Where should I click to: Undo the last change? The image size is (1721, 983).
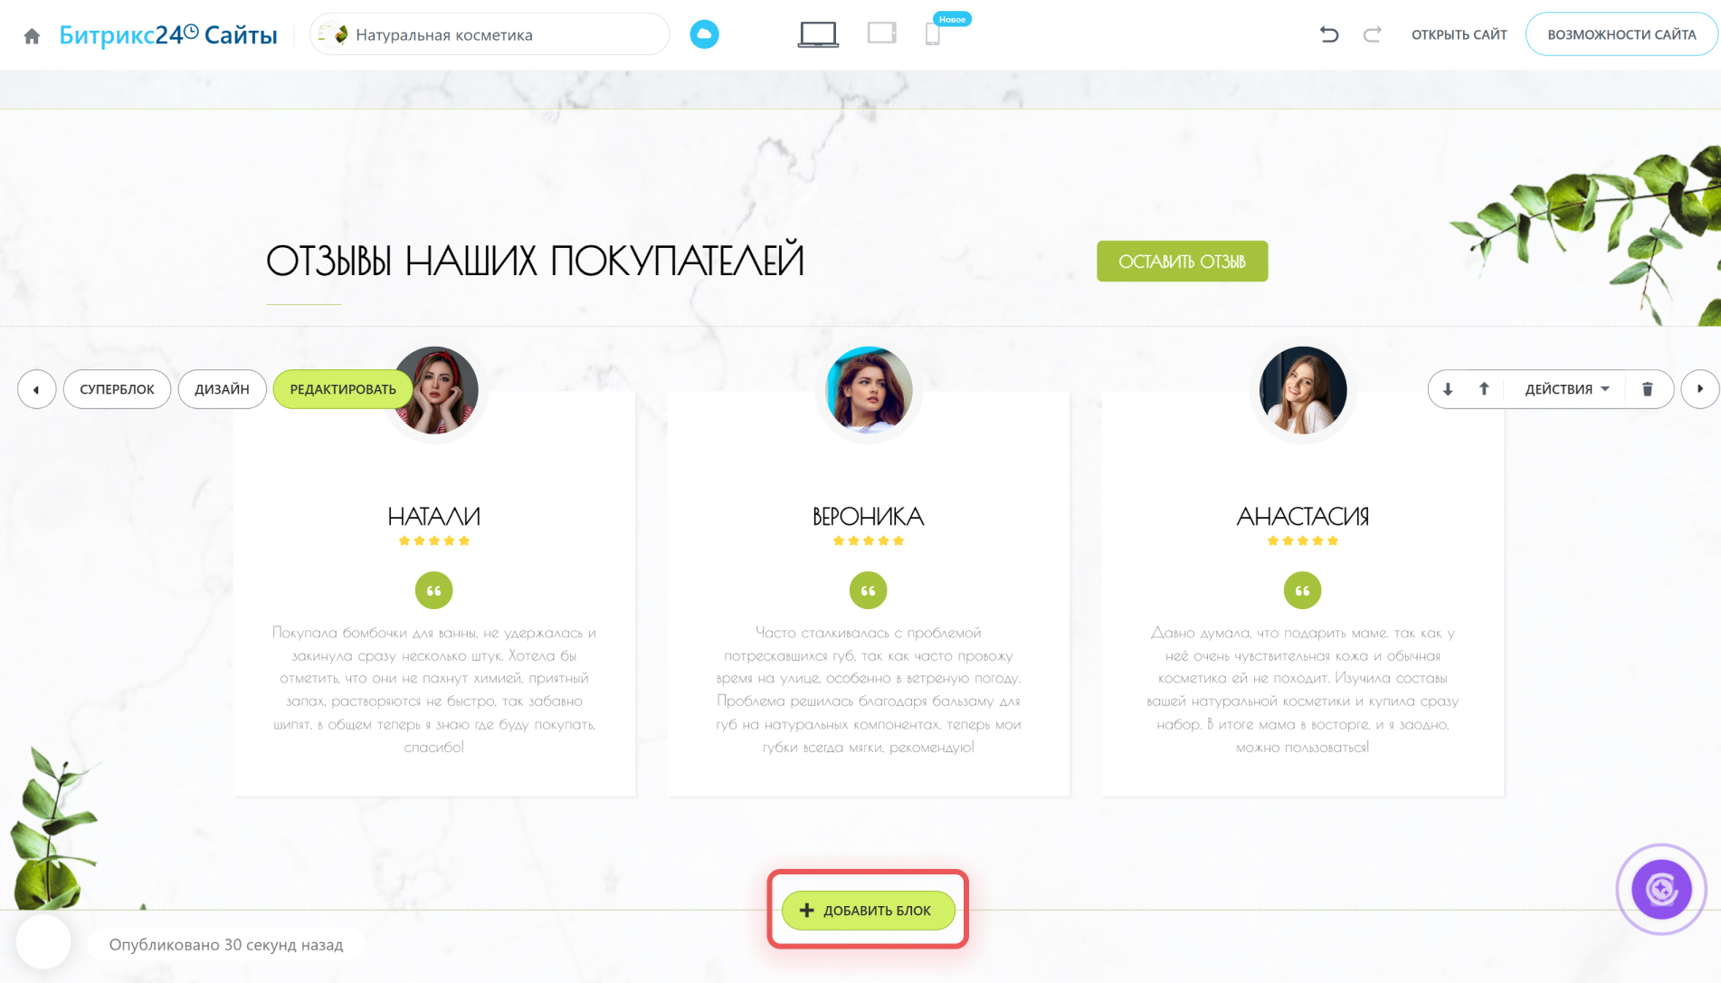[x=1328, y=34]
